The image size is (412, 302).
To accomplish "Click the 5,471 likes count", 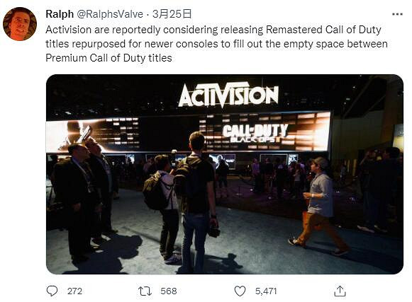I will (266, 291).
